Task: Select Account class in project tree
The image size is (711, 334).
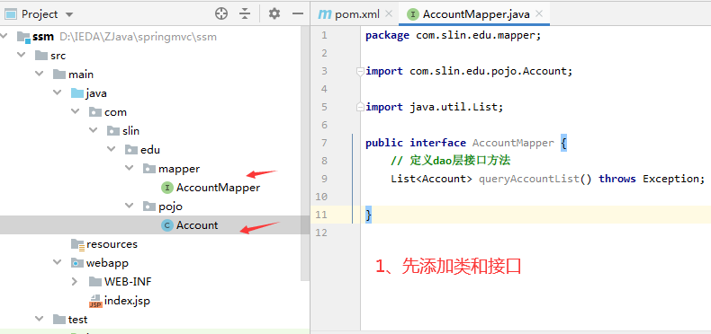Action: [197, 225]
